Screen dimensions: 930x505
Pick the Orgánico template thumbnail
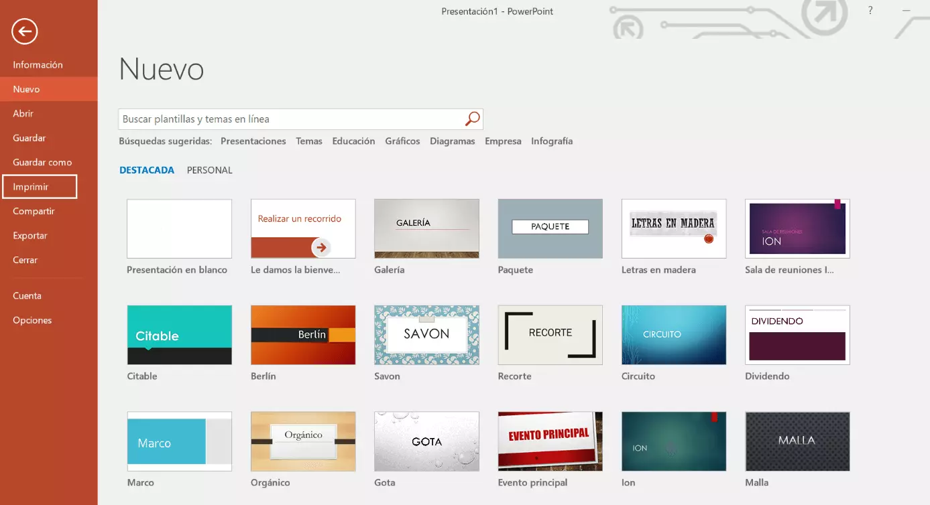303,441
